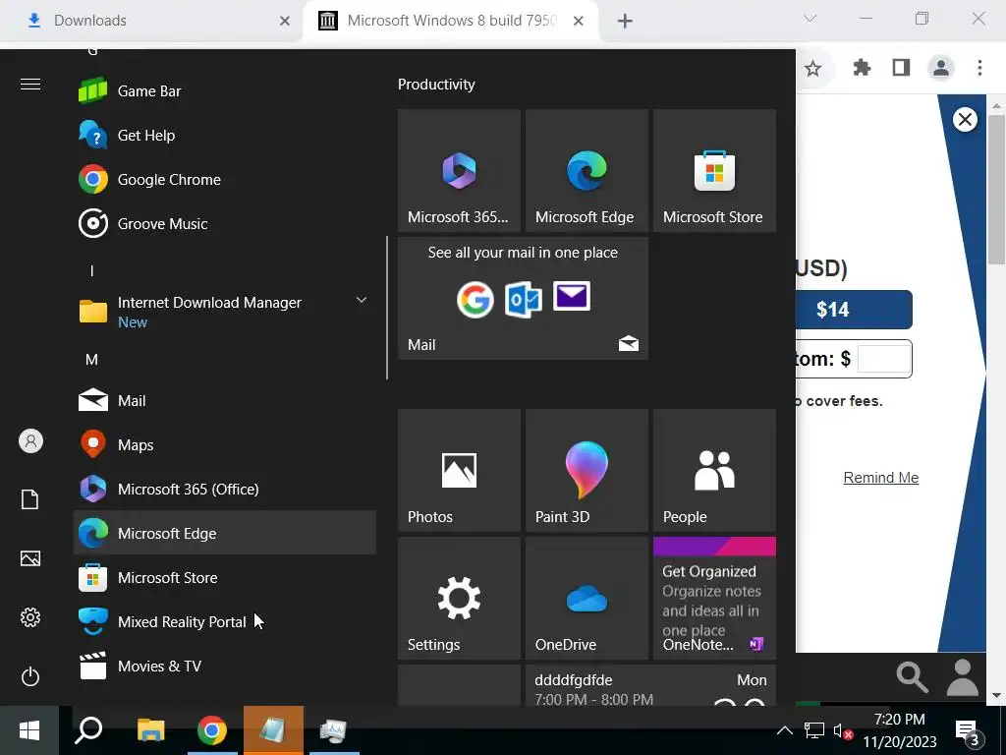Switch to Chrome on the taskbar
The image size is (1006, 755).
point(212,730)
